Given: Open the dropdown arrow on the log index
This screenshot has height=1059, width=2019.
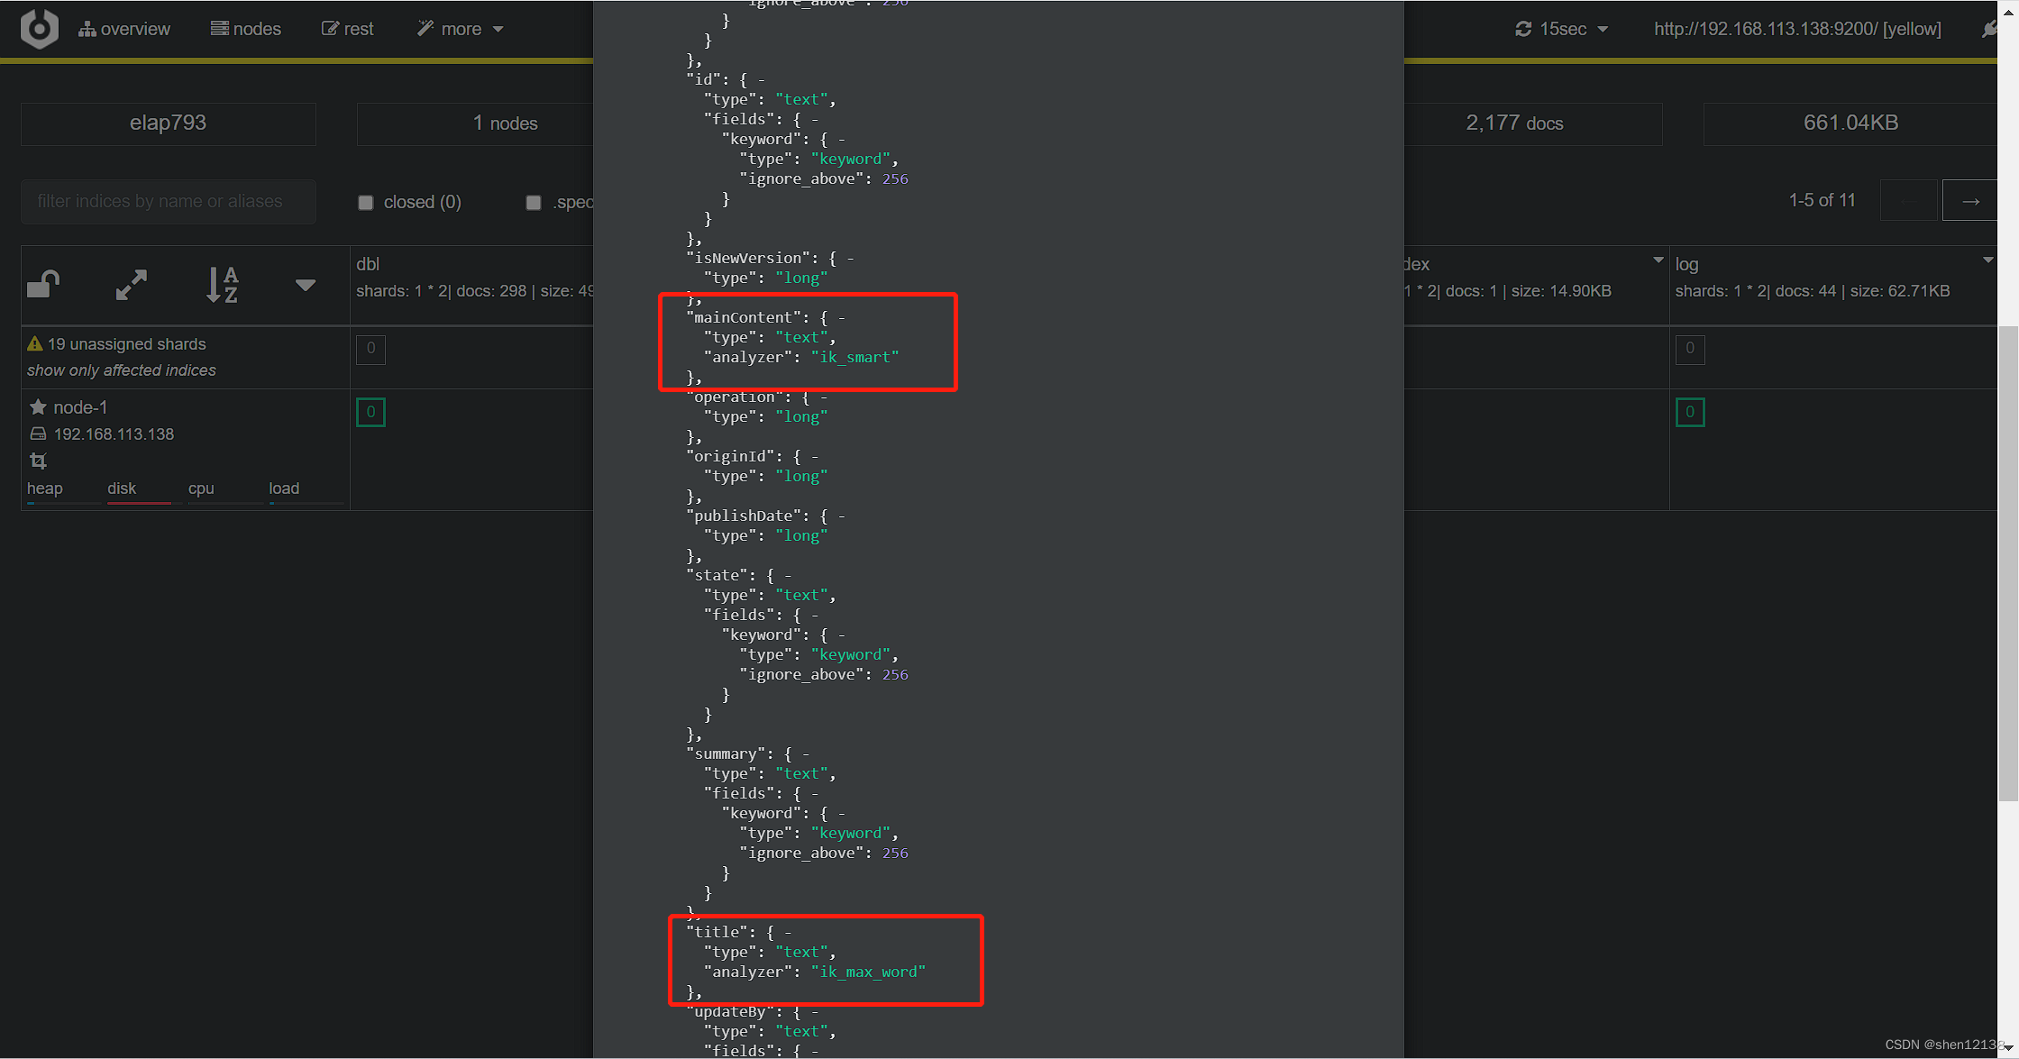Looking at the screenshot, I should 1988,259.
